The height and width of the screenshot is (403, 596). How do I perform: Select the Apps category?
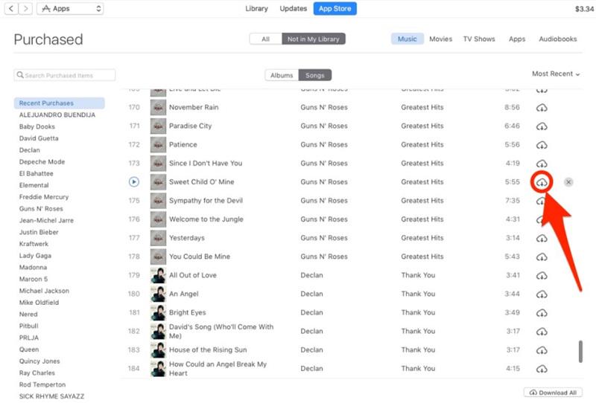[x=517, y=39]
